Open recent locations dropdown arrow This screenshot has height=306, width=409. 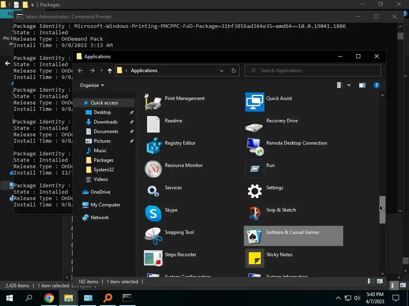(101, 71)
